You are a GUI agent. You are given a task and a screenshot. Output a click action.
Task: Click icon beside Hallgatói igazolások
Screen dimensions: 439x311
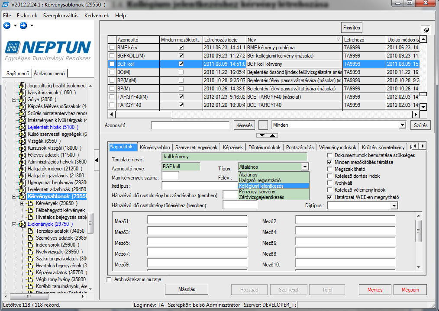22,176
